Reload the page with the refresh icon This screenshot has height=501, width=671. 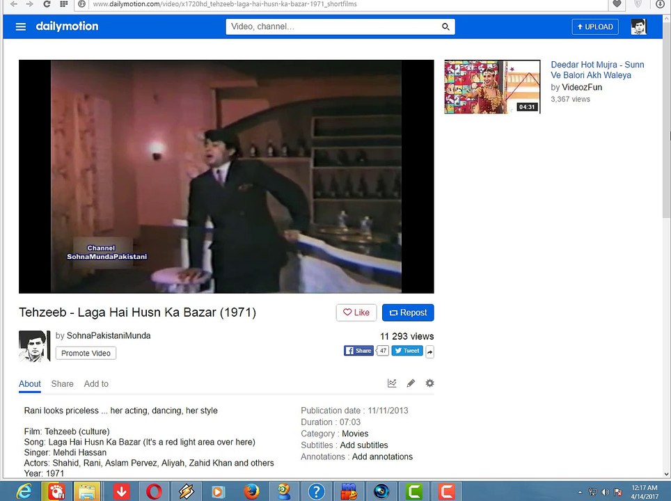(47, 4)
